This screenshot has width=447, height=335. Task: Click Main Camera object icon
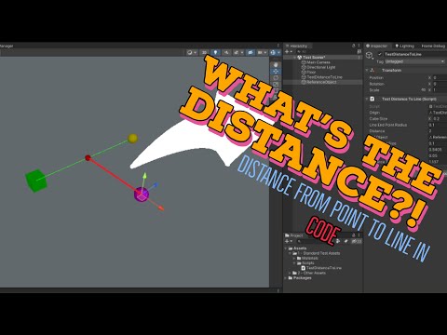(x=304, y=62)
